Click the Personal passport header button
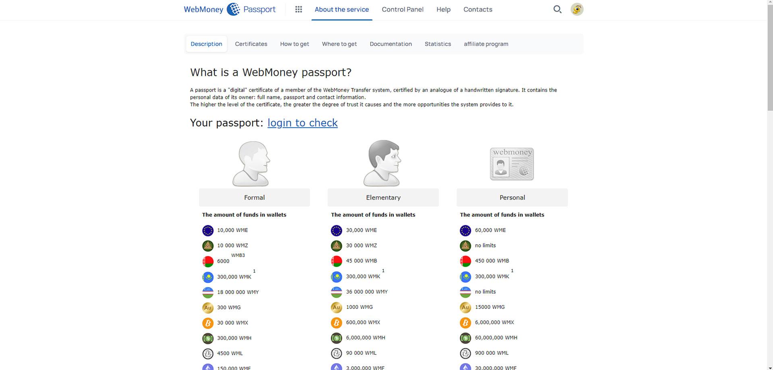The height and width of the screenshot is (370, 773). (x=512, y=197)
